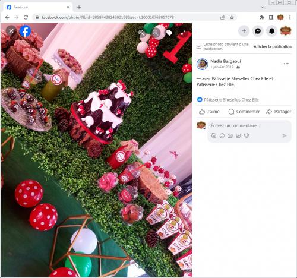Add a GIF to the comment
297x278 pixels.
[238, 135]
